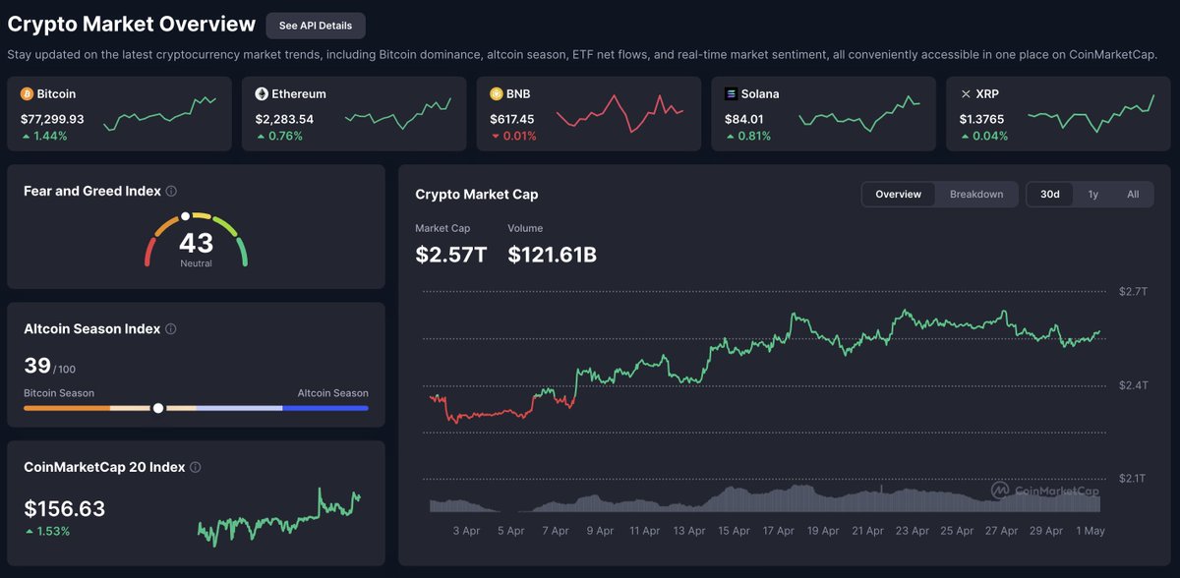
Task: Click Bitcoin price $77,299.93
Action: (52, 119)
